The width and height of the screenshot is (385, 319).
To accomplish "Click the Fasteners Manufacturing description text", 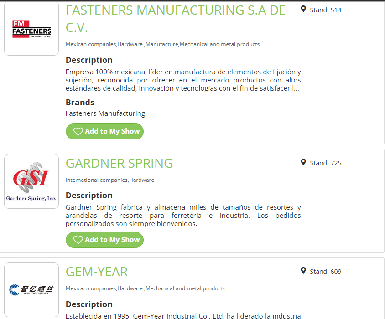I will tap(183, 80).
